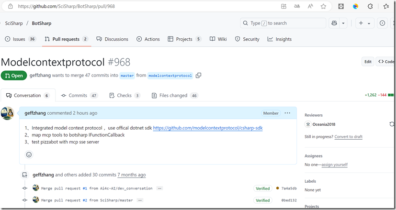The height and width of the screenshot is (210, 396).
Task: Click Convert to draft link
Action: [x=348, y=137]
